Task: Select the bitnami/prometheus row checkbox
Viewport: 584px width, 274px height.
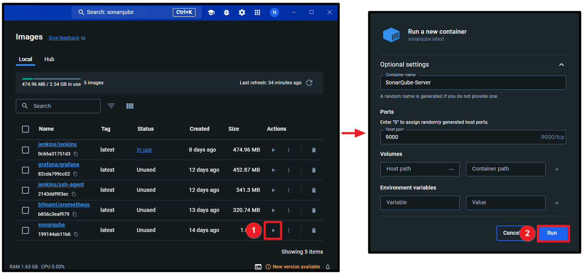Action: pyautogui.click(x=25, y=210)
